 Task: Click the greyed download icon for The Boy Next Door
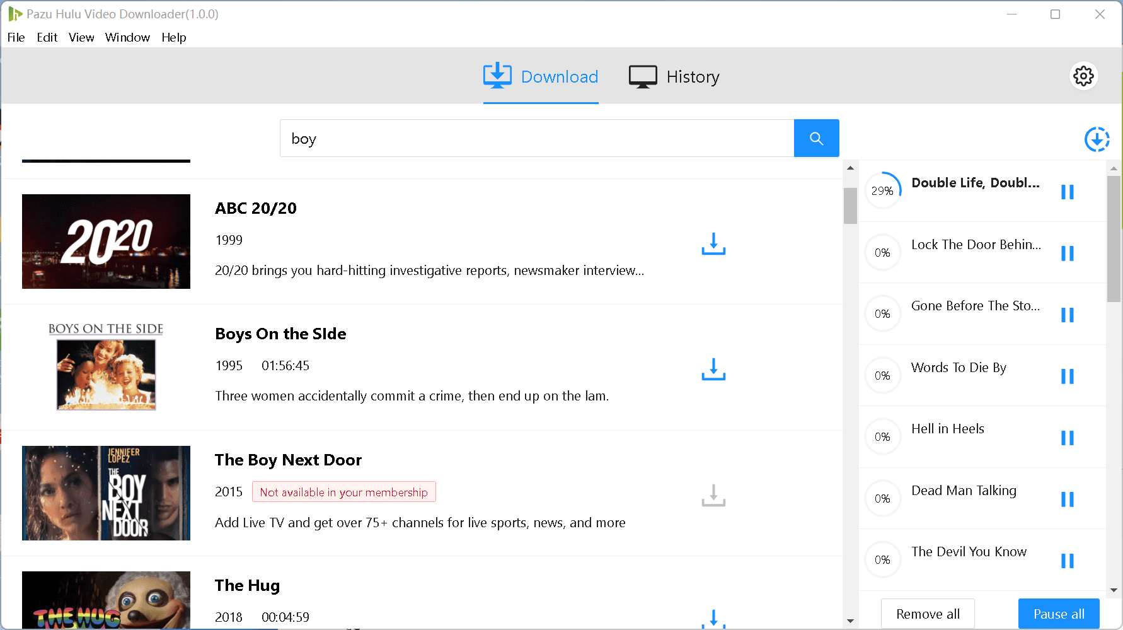713,496
